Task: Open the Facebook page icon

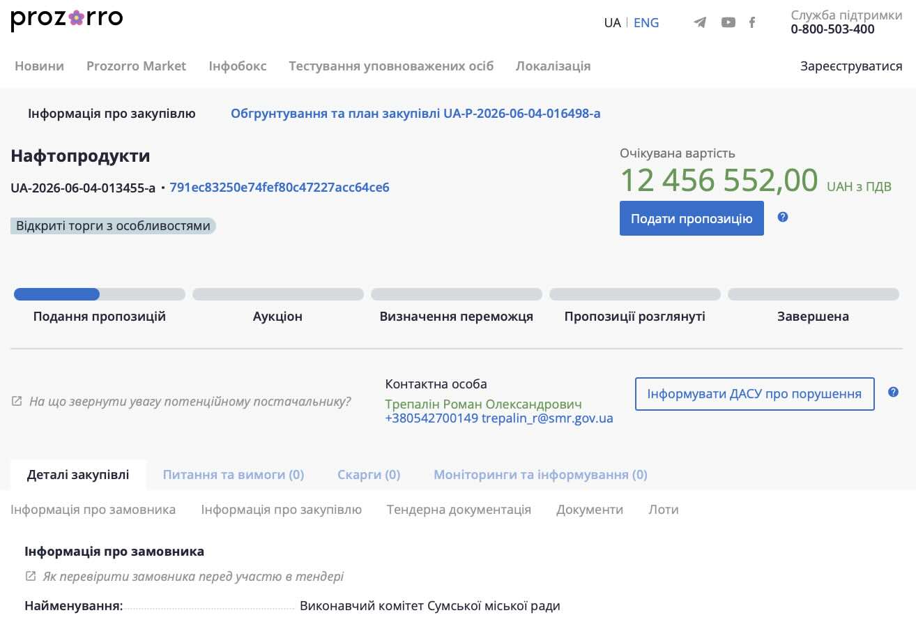Action: tap(752, 22)
